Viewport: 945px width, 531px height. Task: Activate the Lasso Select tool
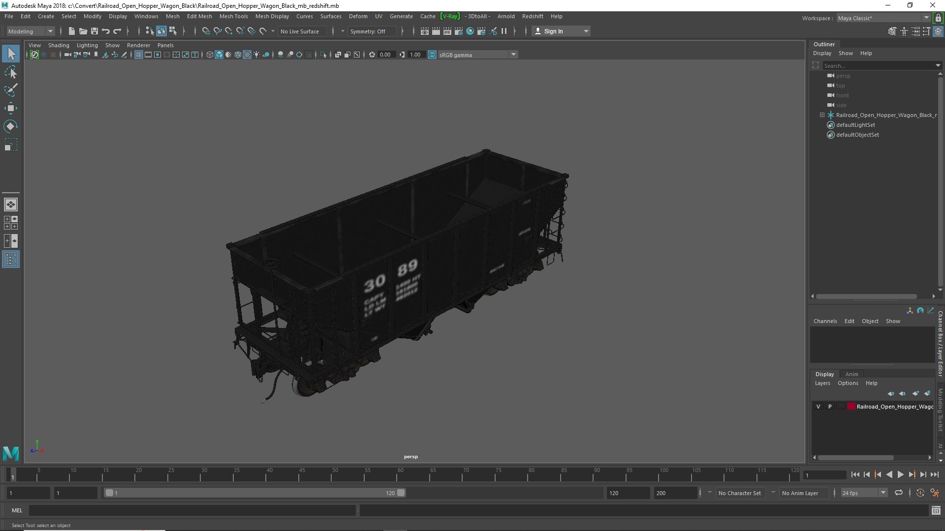point(11,72)
